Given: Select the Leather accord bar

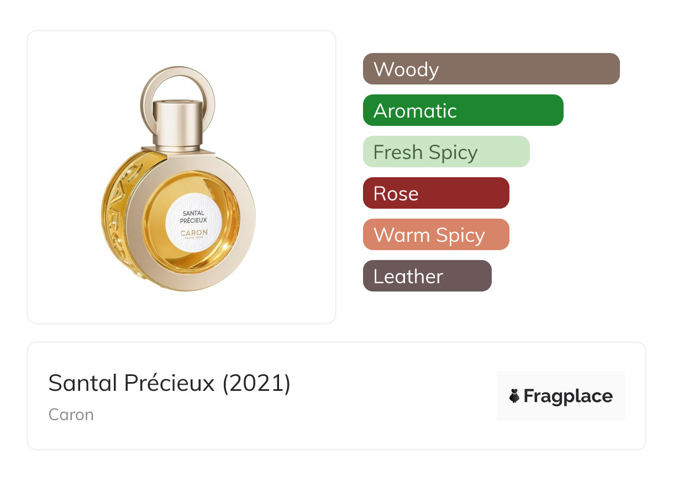Looking at the screenshot, I should click(427, 276).
